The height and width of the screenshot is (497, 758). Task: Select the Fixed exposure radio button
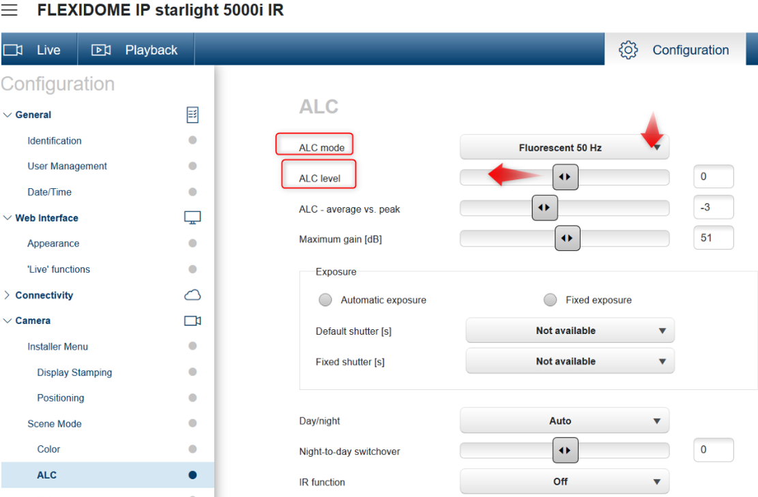550,300
